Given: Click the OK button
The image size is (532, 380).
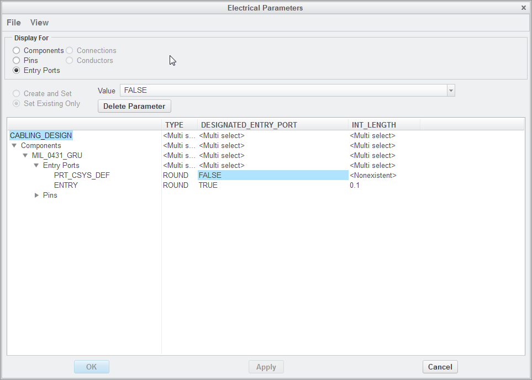Looking at the screenshot, I should (x=92, y=367).
